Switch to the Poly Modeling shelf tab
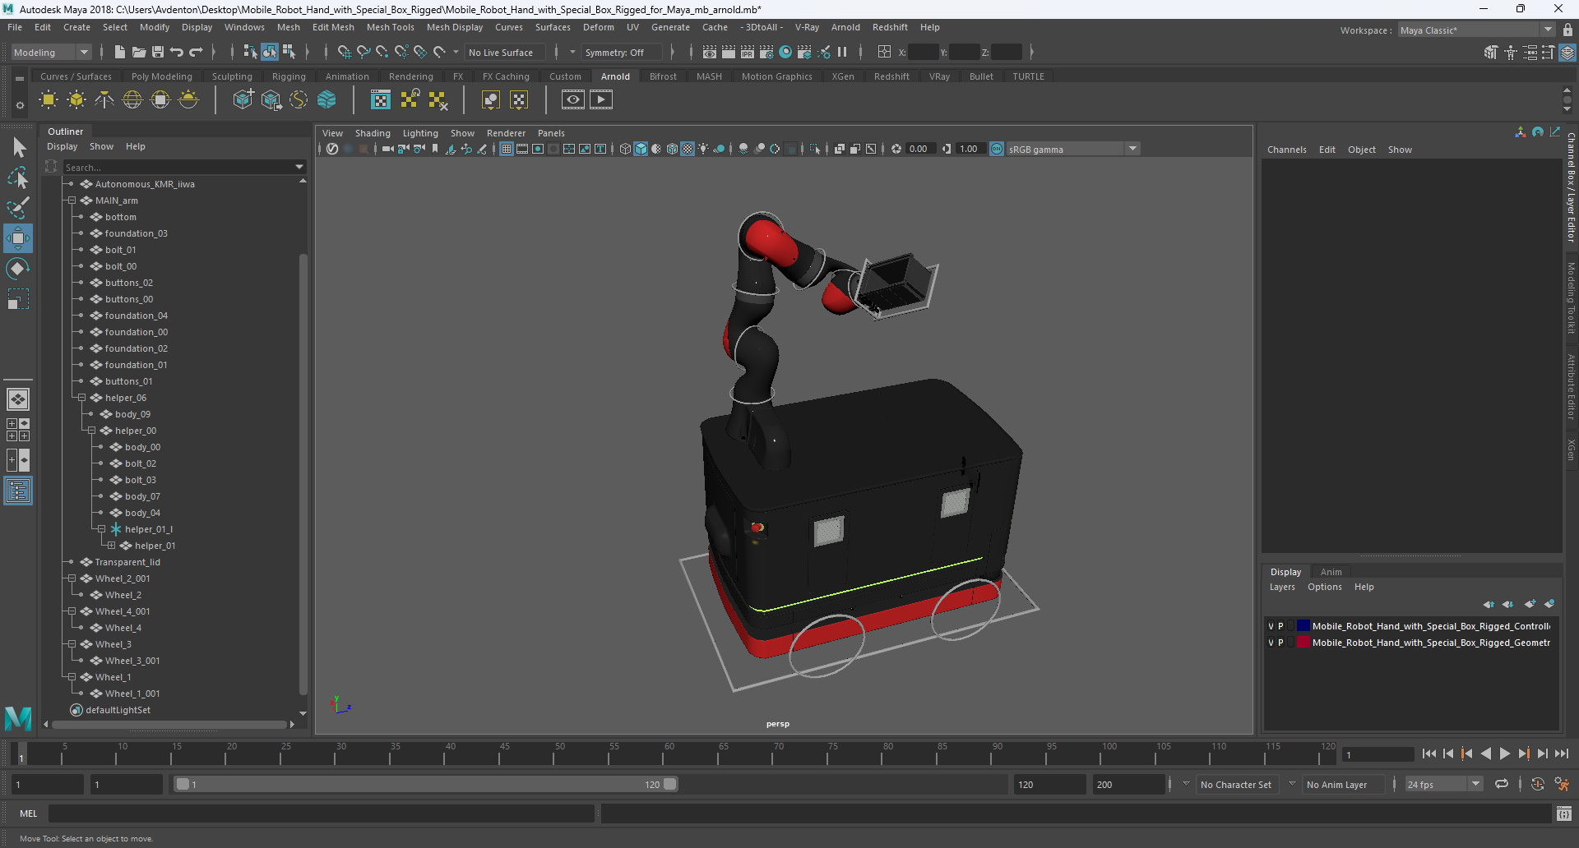1579x848 pixels. click(x=161, y=76)
